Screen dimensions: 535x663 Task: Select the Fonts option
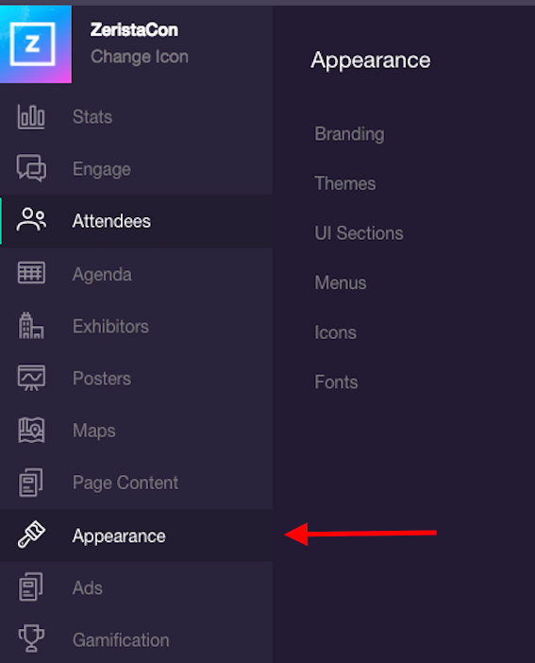[x=336, y=382]
